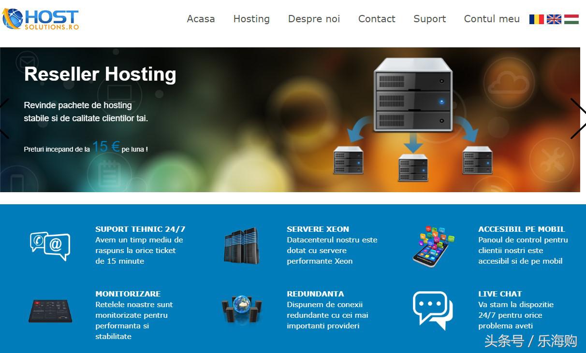Screen dimensions: 586x353
Task: Choose the Hungarian flag language icon
Action: pos(571,19)
